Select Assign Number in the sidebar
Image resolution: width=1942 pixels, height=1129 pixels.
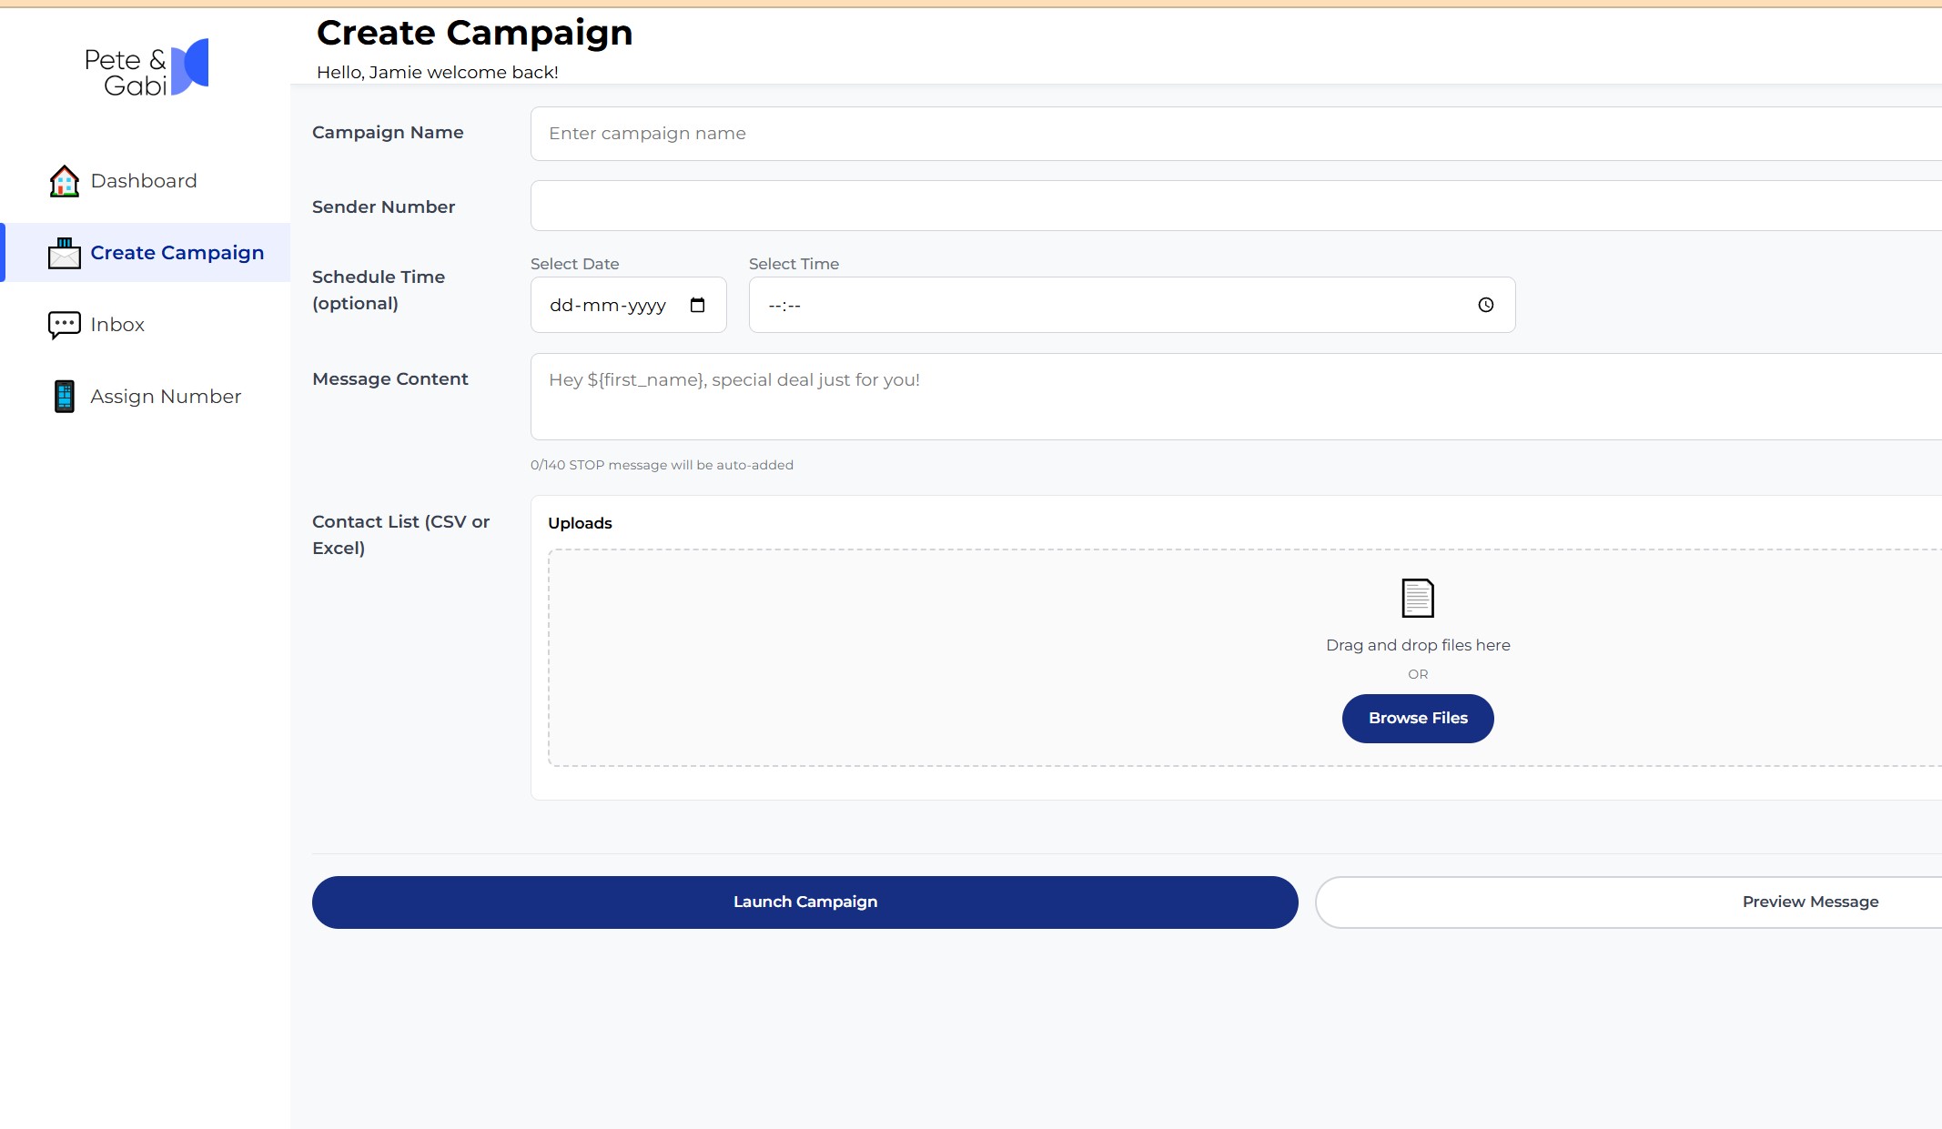(x=165, y=396)
